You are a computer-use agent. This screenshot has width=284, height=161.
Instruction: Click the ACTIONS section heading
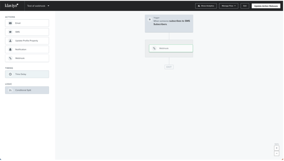[x=10, y=17]
